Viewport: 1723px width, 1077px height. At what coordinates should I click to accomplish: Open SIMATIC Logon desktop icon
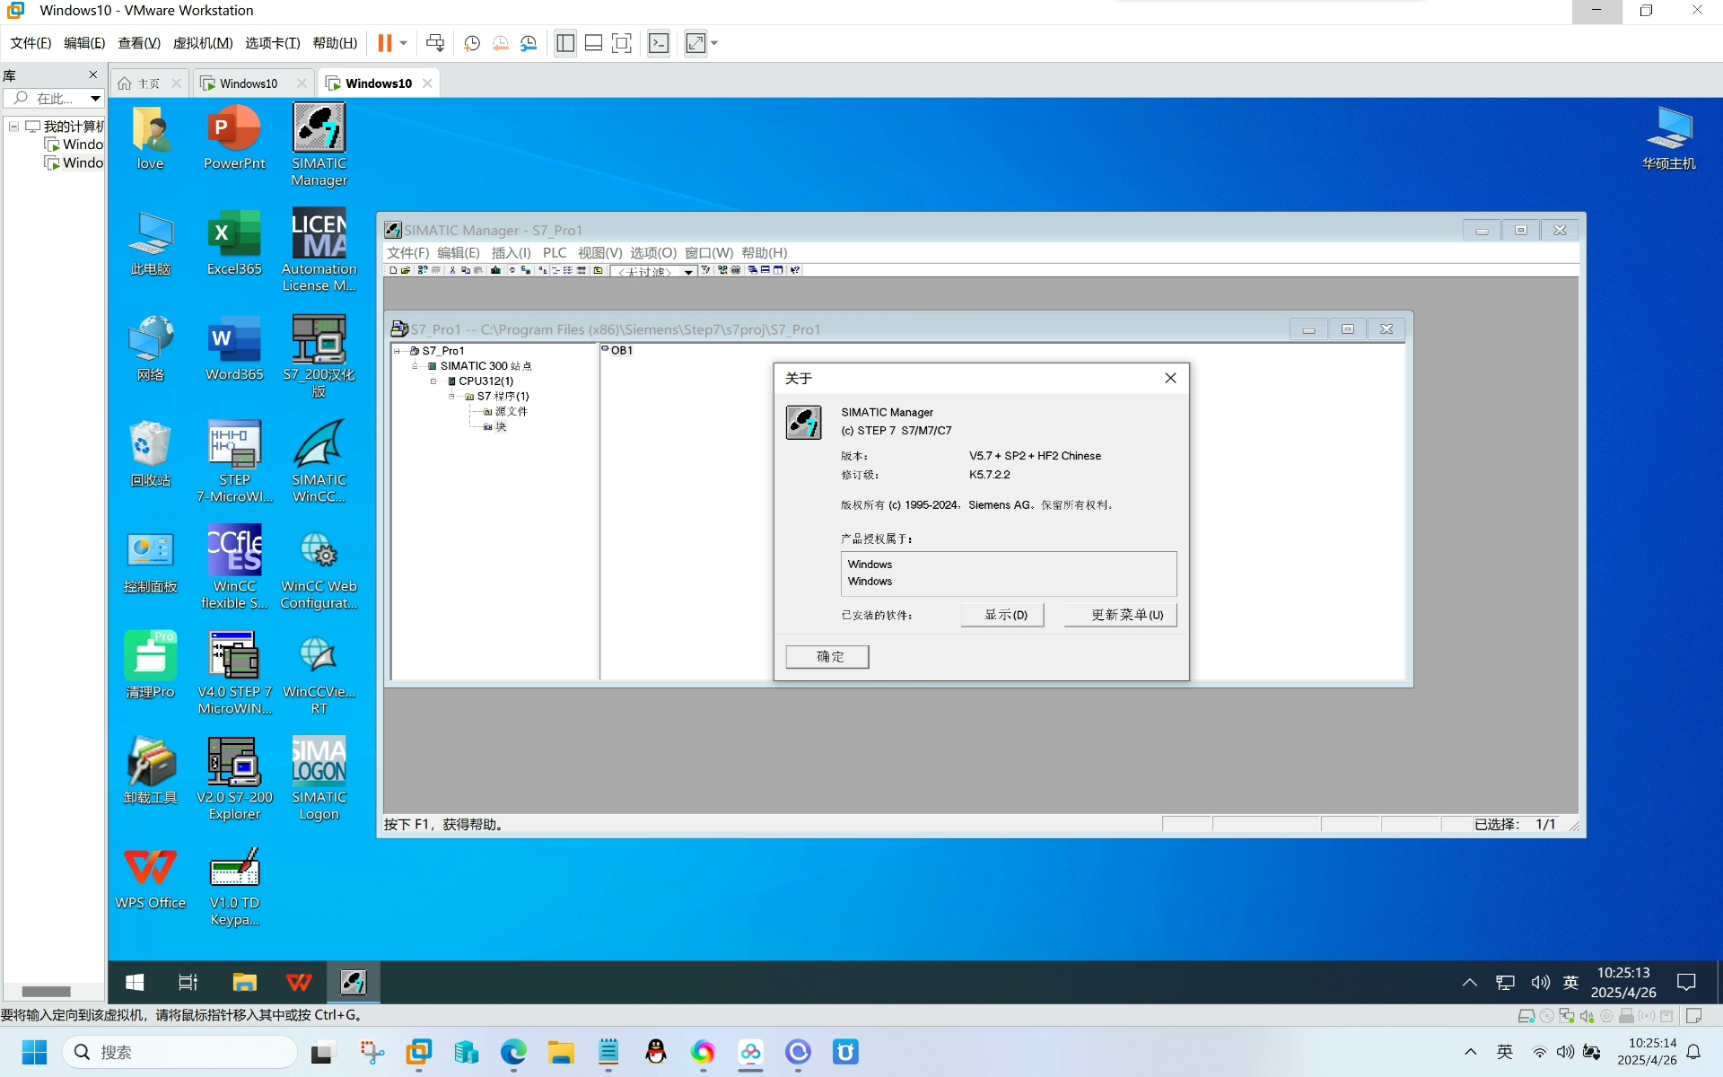click(x=319, y=778)
